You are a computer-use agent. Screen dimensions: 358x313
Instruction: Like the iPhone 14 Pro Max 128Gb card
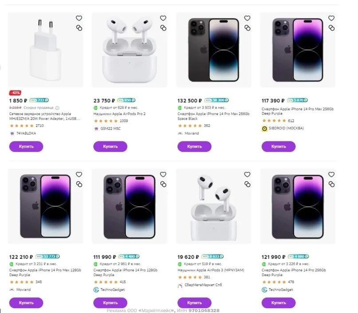79,175
